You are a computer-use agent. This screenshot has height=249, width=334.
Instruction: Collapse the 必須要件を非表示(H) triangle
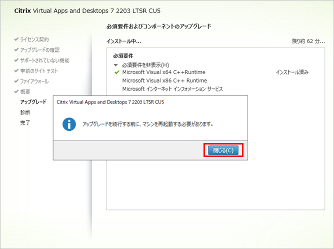115,65
